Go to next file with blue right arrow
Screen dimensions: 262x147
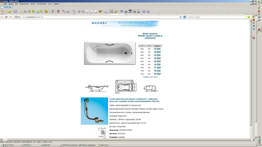(x=83, y=11)
